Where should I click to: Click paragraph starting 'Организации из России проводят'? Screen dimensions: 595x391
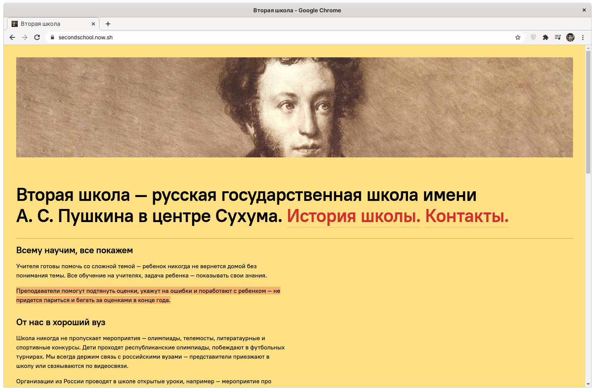click(x=144, y=381)
